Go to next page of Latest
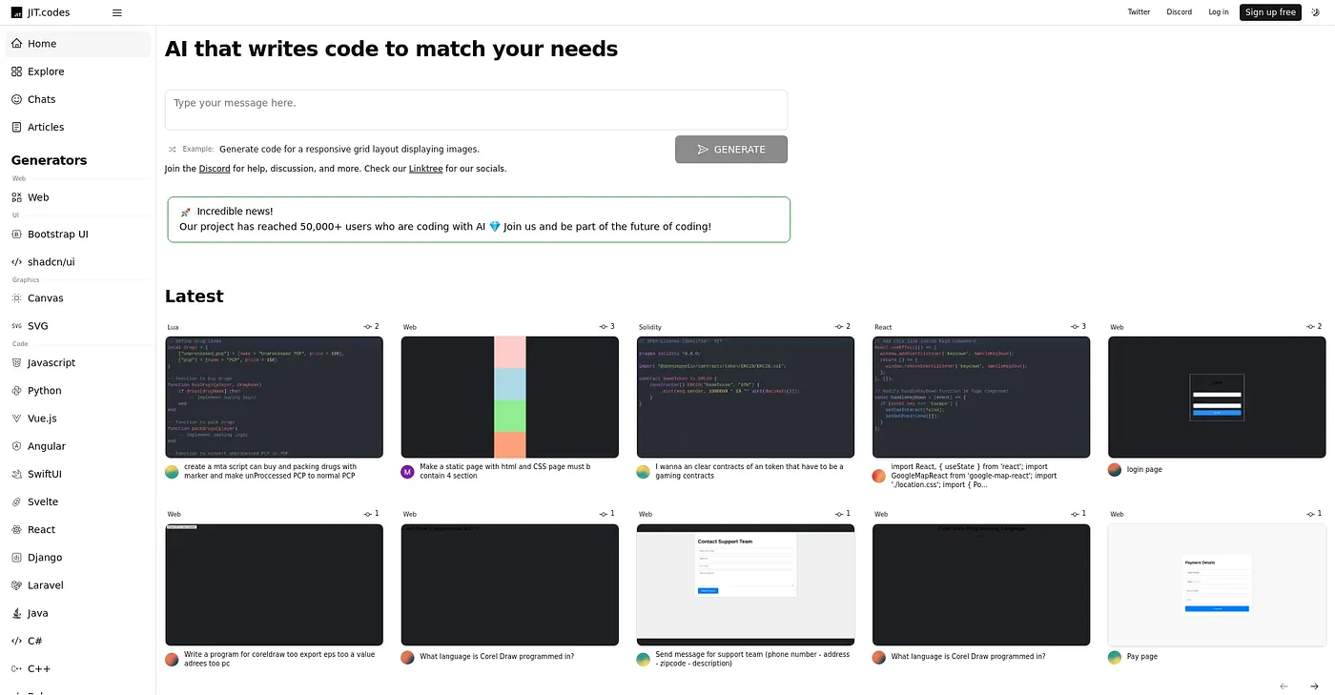 click(x=1314, y=685)
